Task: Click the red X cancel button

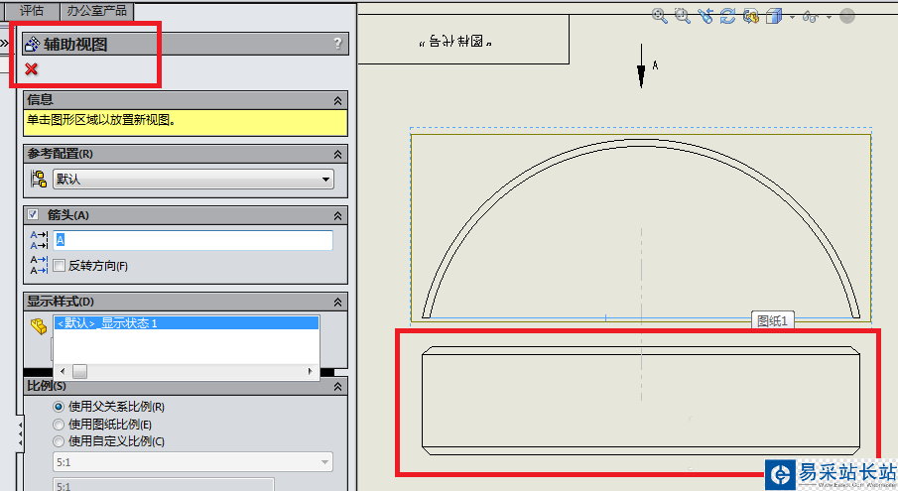Action: coord(32,69)
